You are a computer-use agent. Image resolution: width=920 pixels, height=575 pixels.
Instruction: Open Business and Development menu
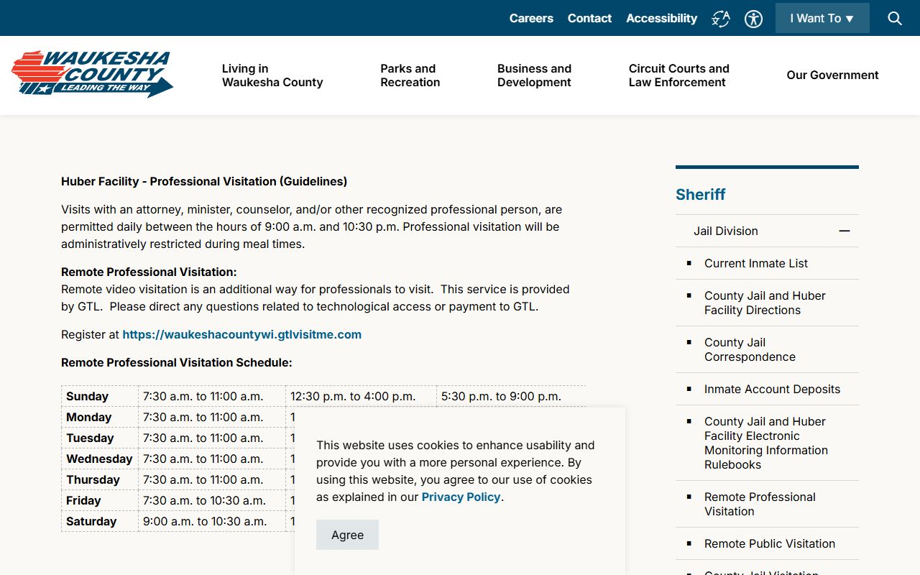(x=534, y=75)
